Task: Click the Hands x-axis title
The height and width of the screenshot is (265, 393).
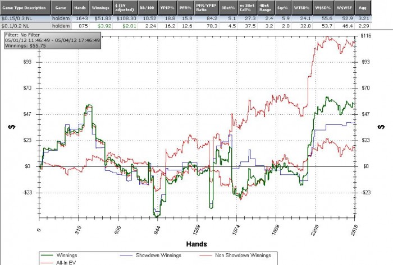Action: [x=196, y=244]
